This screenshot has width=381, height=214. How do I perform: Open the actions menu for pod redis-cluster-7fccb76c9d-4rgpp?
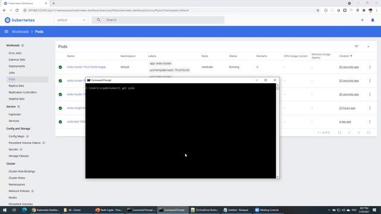pos(370,67)
